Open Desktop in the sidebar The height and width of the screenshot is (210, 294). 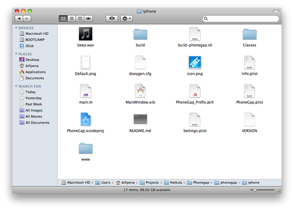click(29, 60)
